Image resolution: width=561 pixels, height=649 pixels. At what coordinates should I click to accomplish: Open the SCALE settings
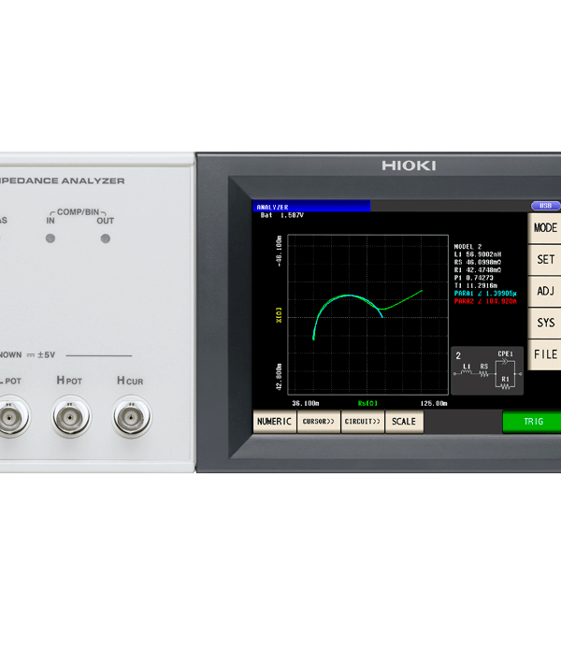[x=404, y=422]
